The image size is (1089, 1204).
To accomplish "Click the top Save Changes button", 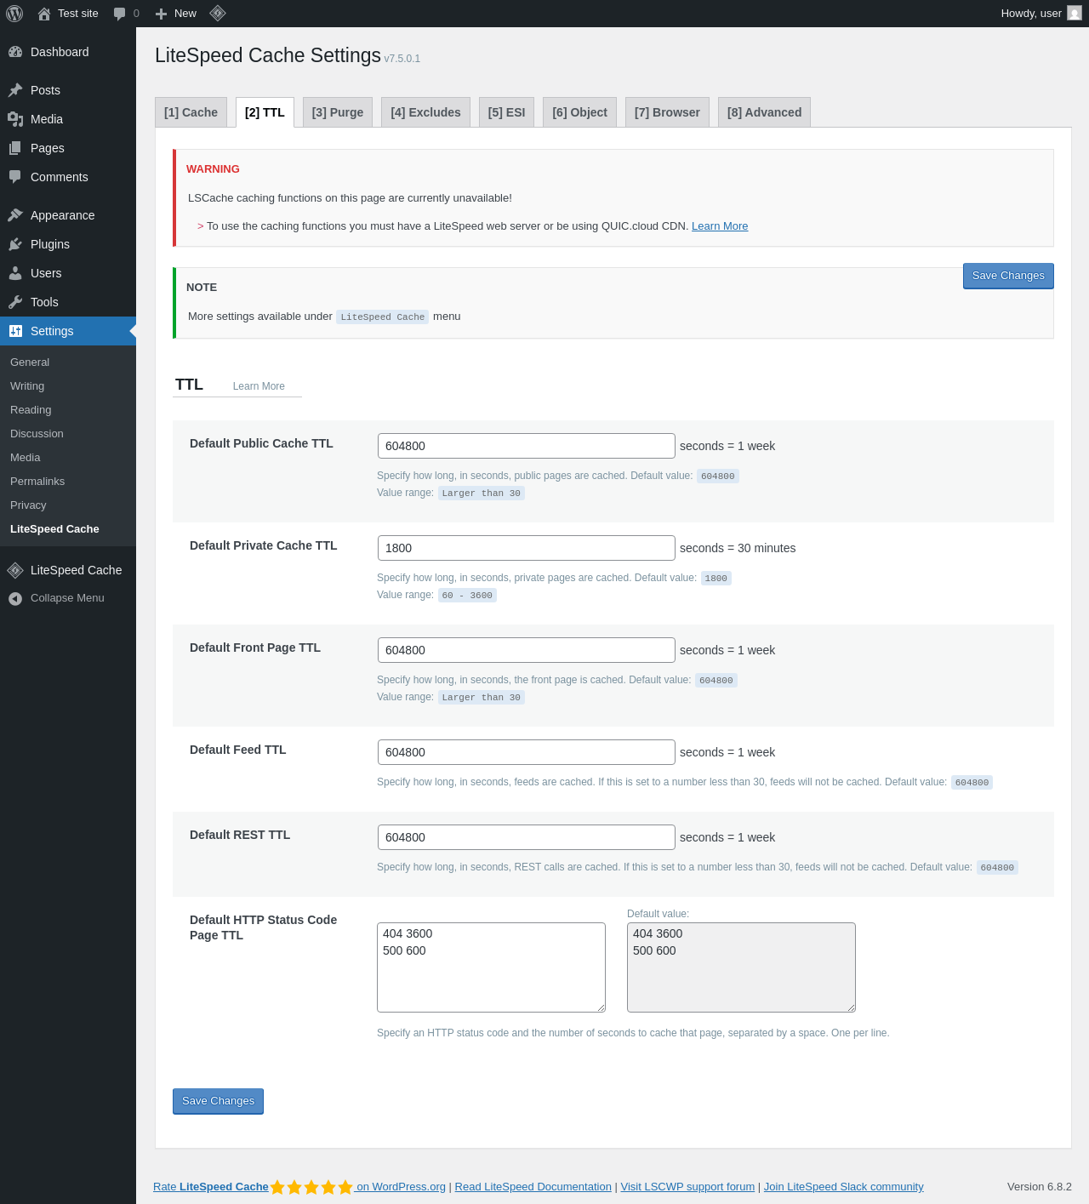I will coord(1008,276).
